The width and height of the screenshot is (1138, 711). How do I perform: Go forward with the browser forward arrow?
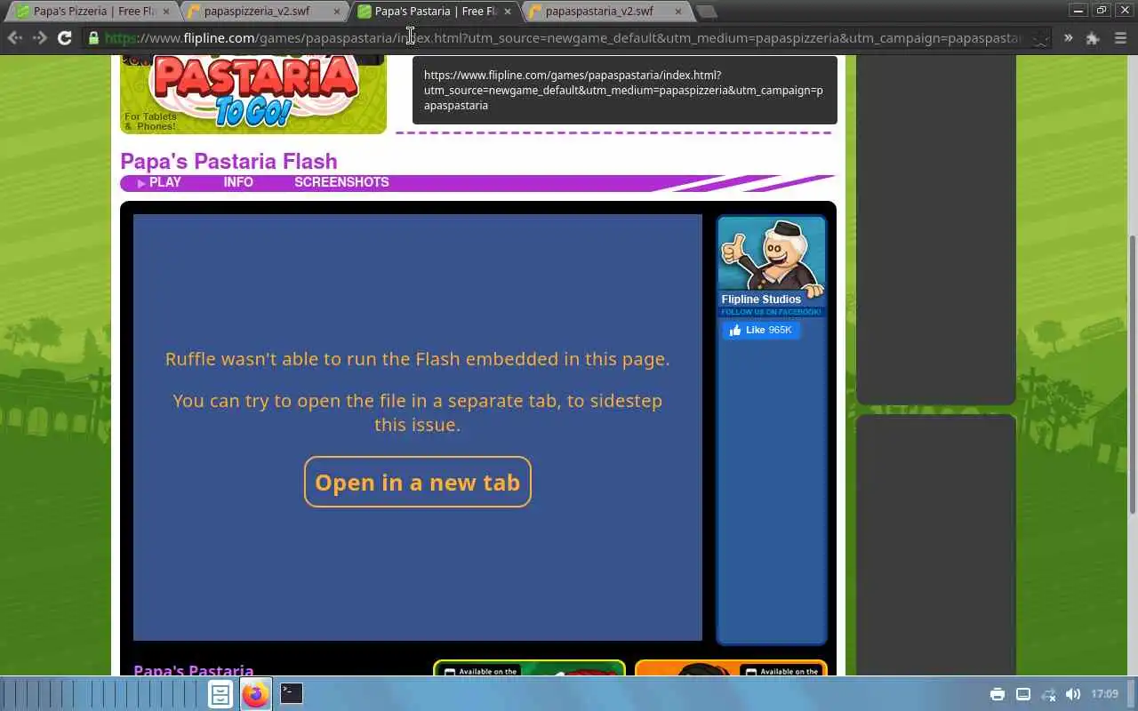coord(39,38)
